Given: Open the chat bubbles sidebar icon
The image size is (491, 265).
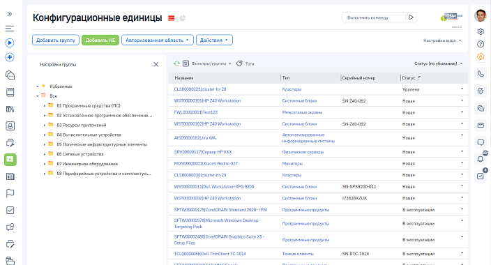Looking at the screenshot, I should [10, 75].
